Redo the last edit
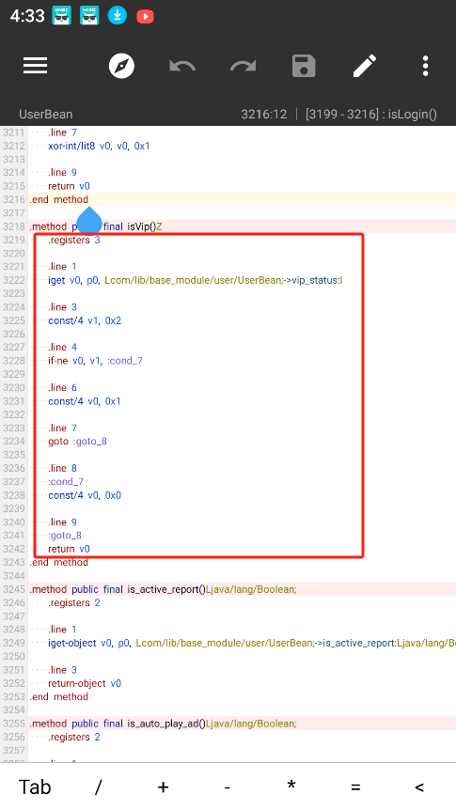 [x=243, y=66]
